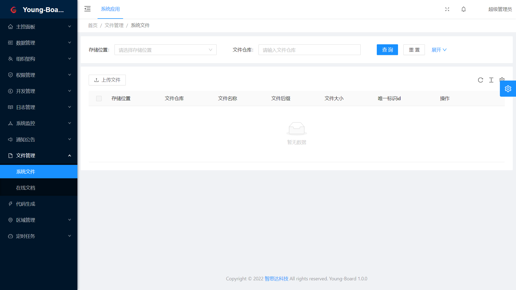This screenshot has width=516, height=290.
Task: Open the 在线文档 submenu item
Action: [26, 188]
